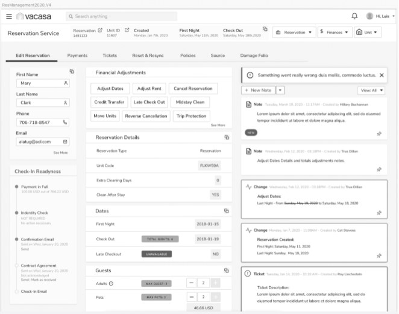Image resolution: width=399 pixels, height=314 pixels.
Task: Expand the user account menu arrow
Action: 394,16
